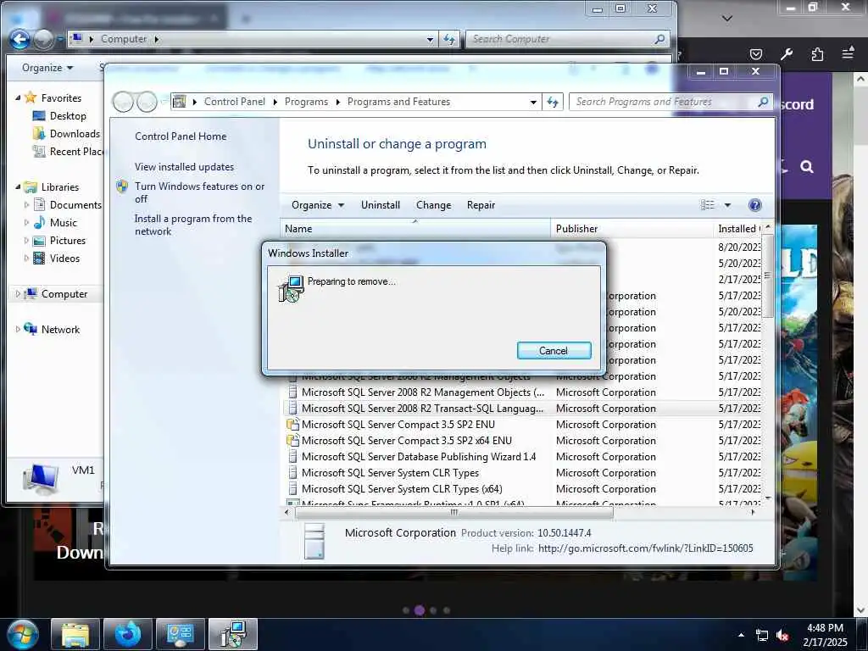This screenshot has width=868, height=651.
Task: Open Firefox from the taskbar
Action: (128, 634)
